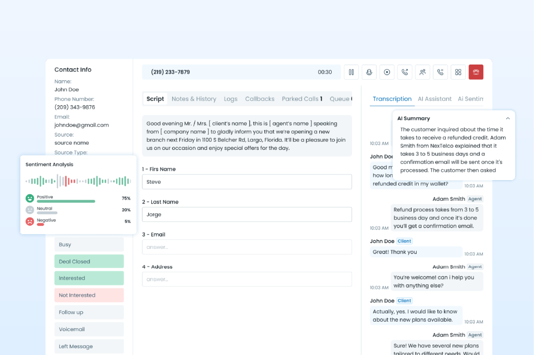The image size is (534, 355).
Task: Select the Deal Closed disposition
Action: [89, 261]
